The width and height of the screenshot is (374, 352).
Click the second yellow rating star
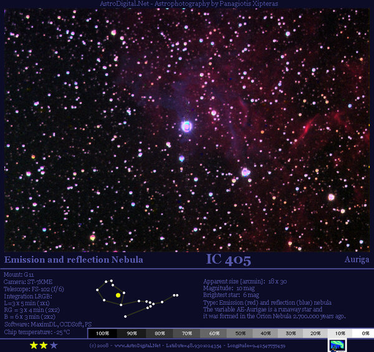[x=43, y=345]
